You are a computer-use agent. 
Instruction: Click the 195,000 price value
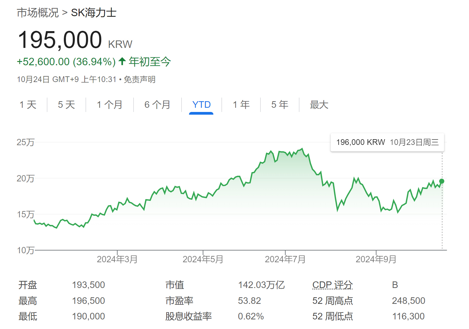pyautogui.click(x=60, y=40)
